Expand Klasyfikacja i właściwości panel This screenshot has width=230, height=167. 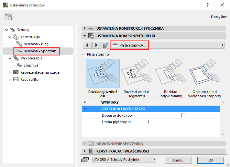tap(85, 151)
